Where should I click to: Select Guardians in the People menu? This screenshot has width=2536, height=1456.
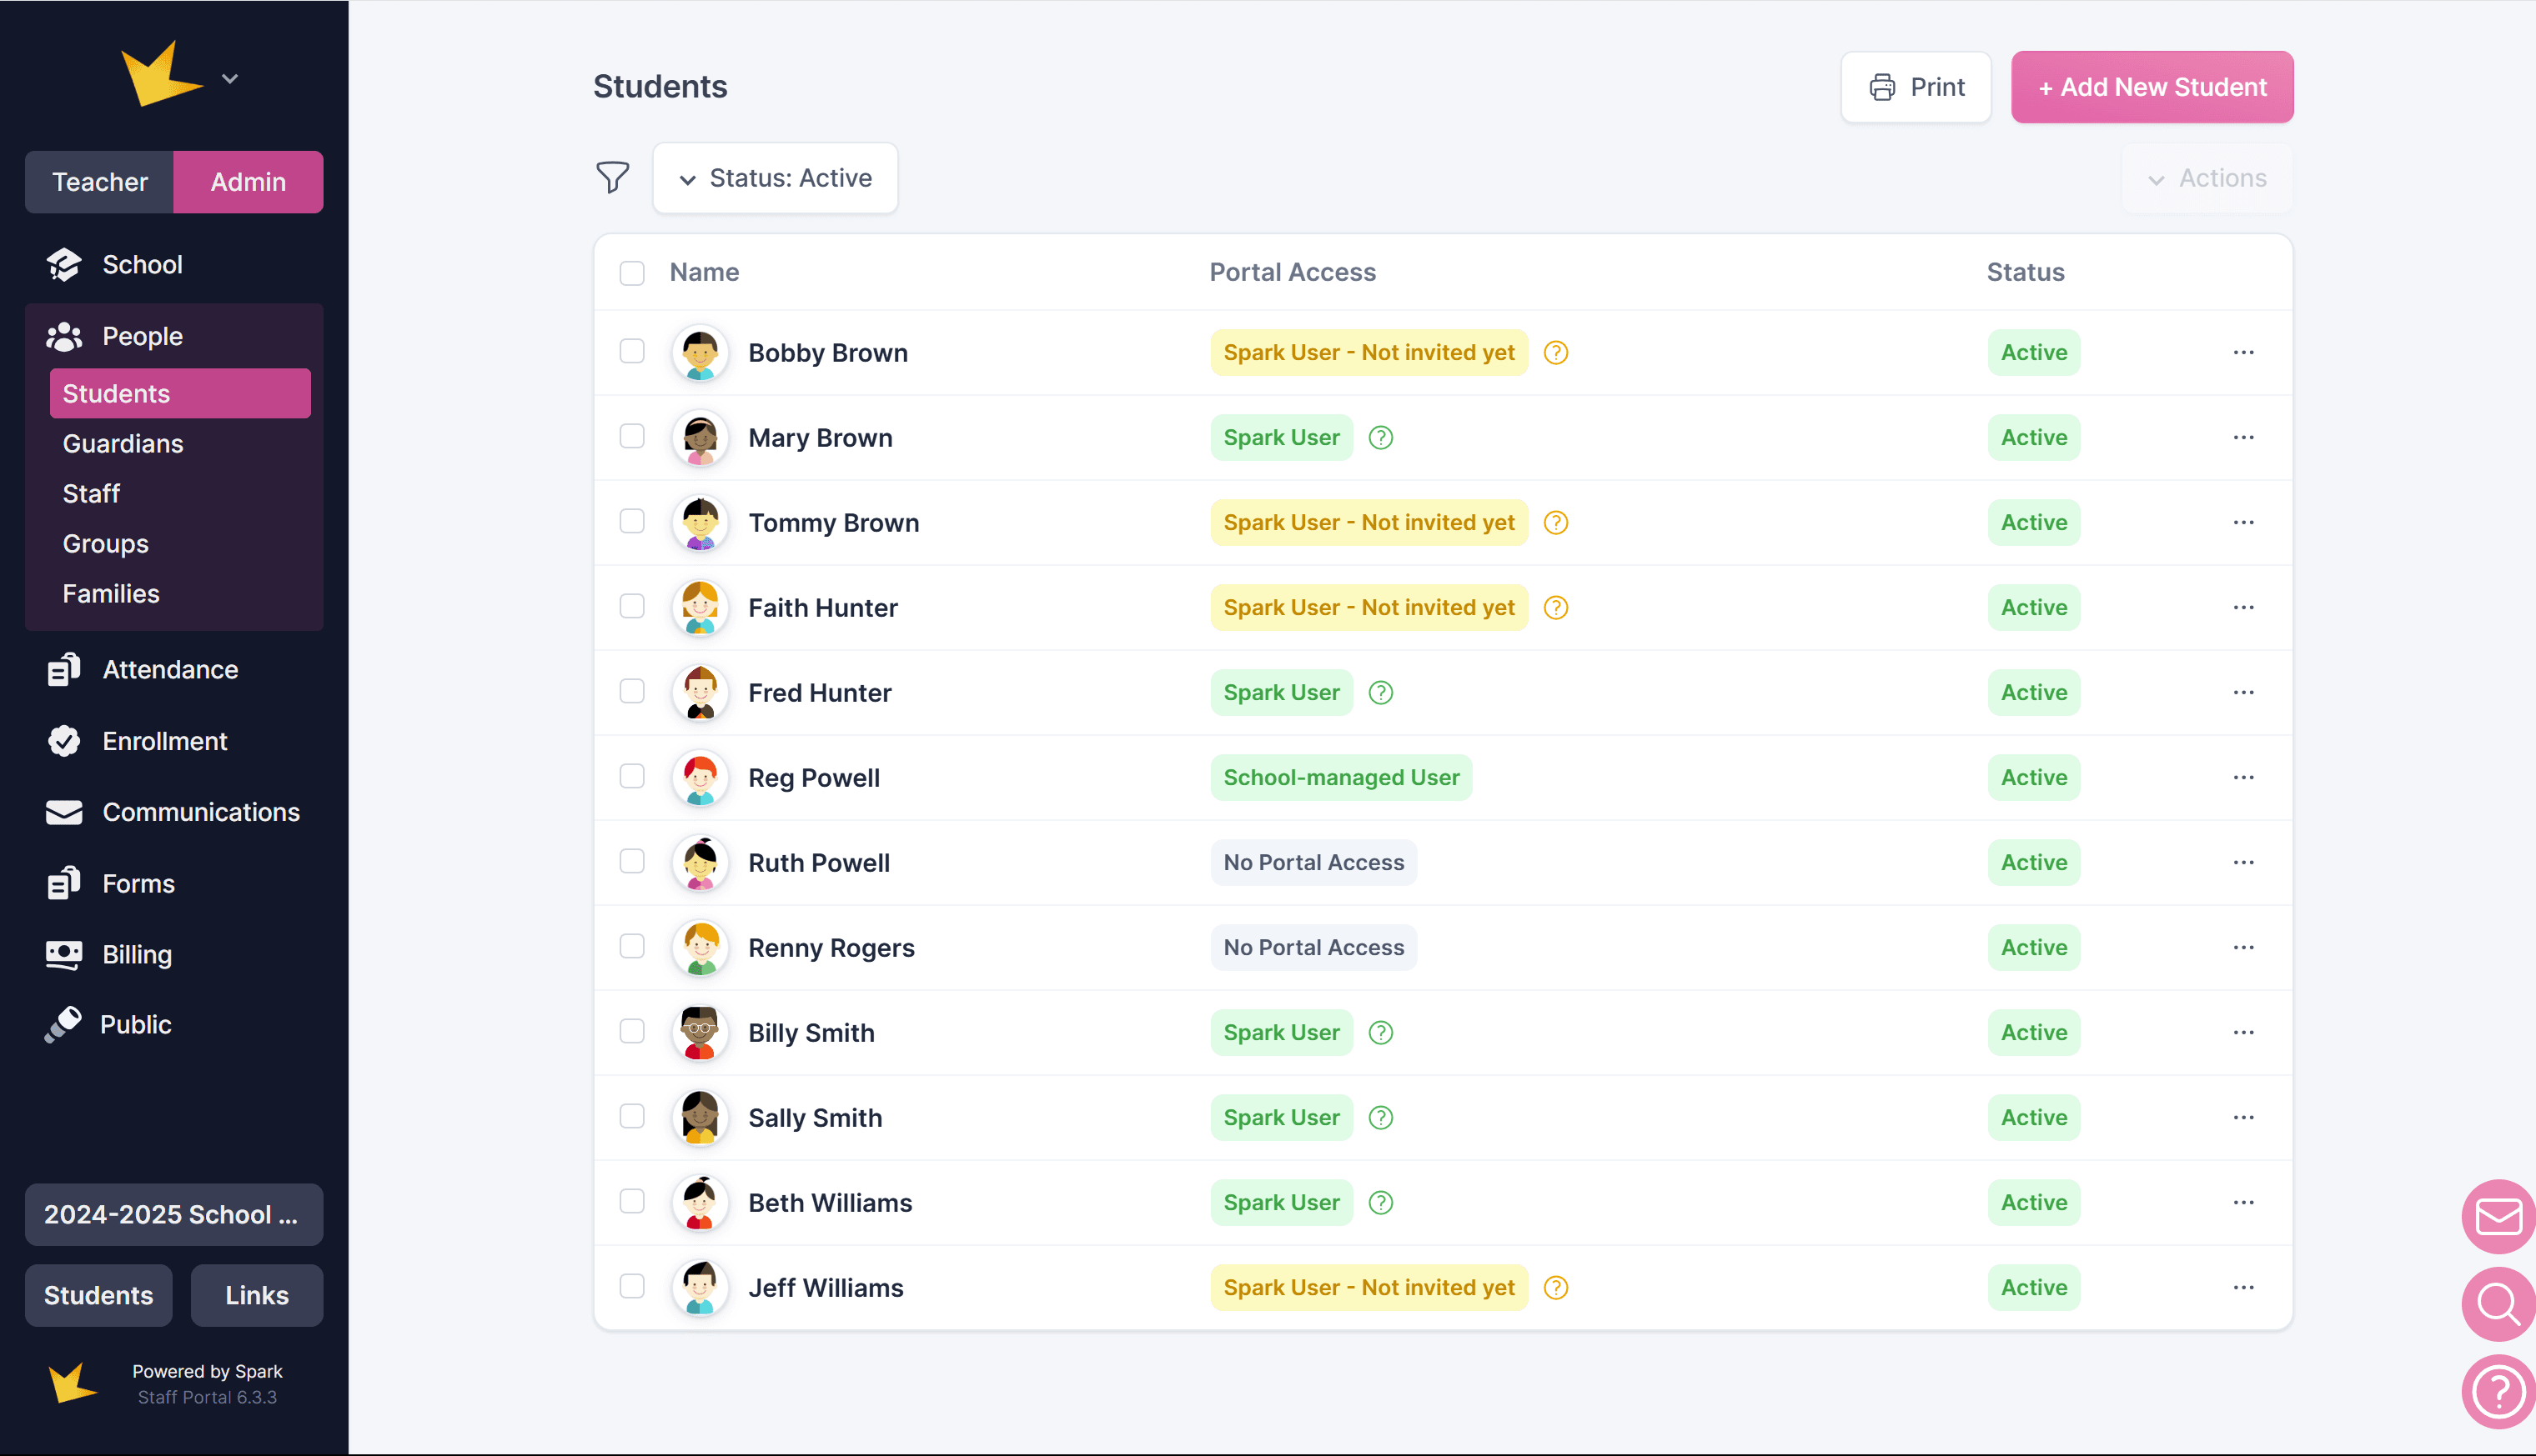pyautogui.click(x=122, y=443)
